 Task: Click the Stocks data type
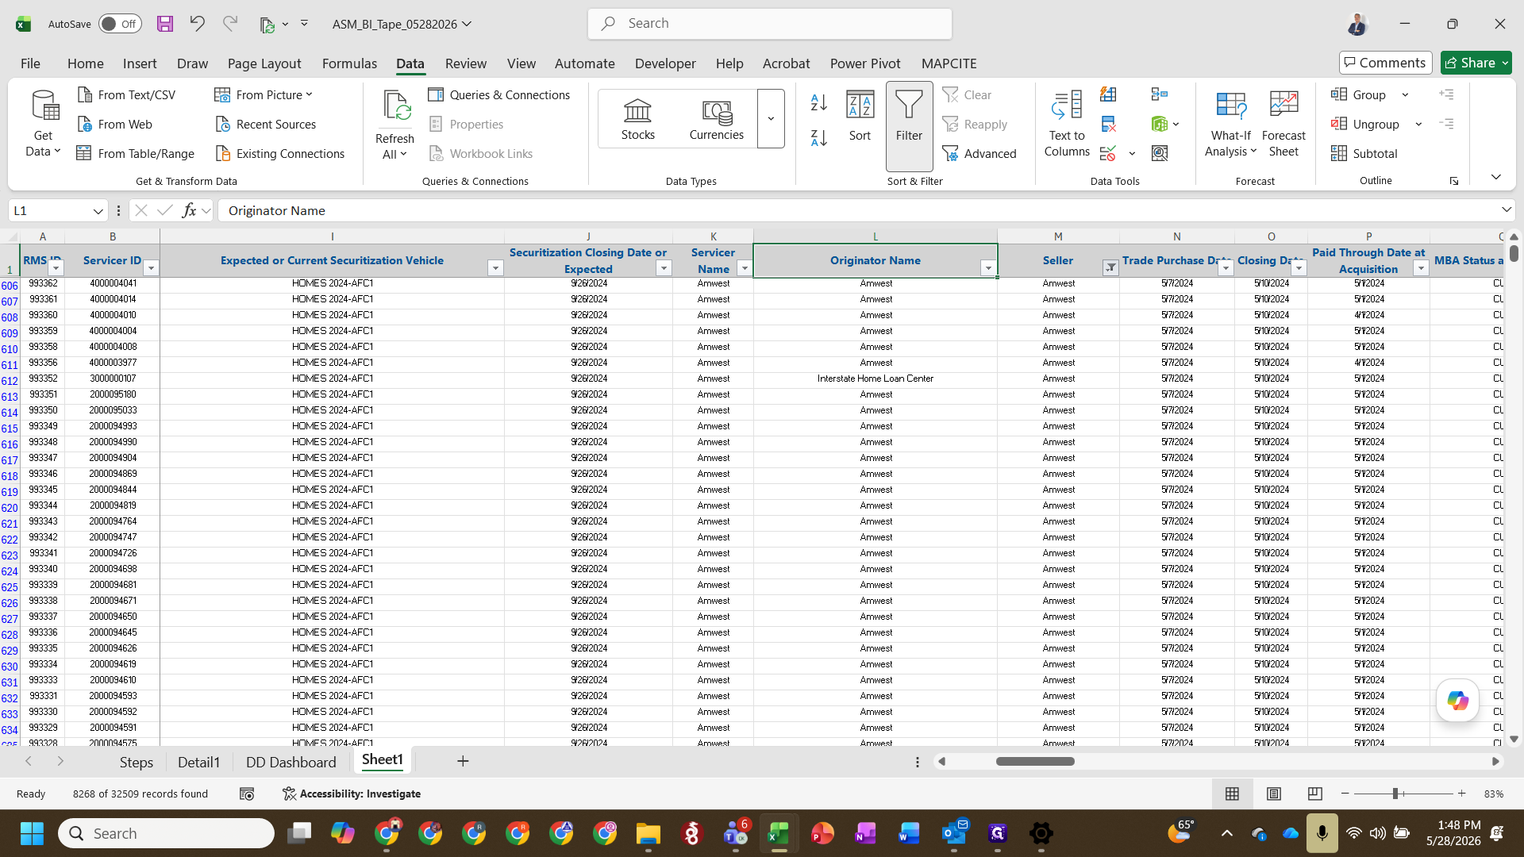pyautogui.click(x=637, y=119)
